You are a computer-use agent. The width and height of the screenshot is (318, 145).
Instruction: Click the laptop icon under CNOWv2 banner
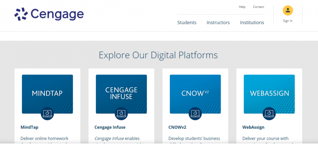(x=195, y=113)
